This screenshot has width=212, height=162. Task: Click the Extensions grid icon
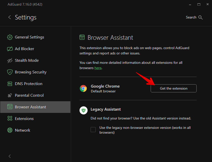[10, 119]
